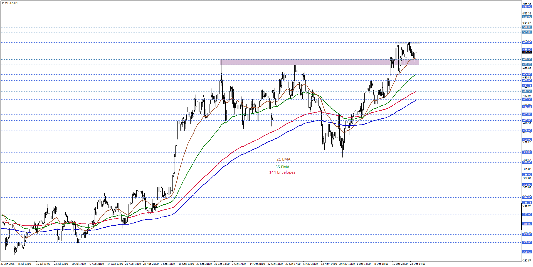Click the 478.50 price level tag
This screenshot has height=267, width=533.
point(527,59)
